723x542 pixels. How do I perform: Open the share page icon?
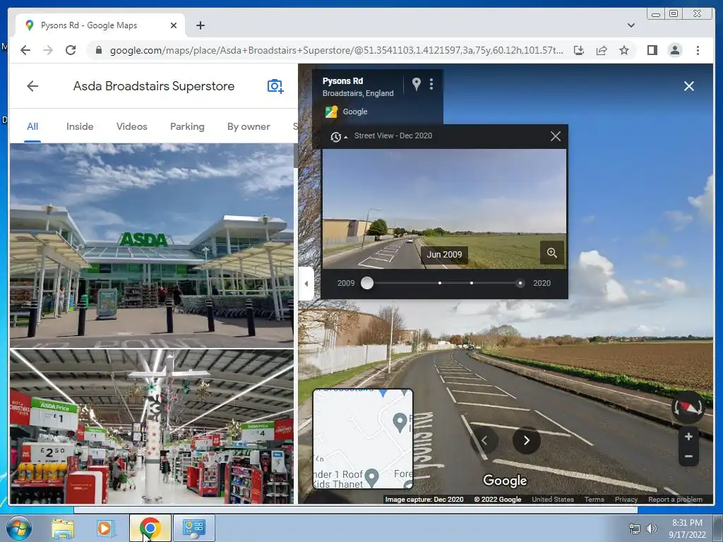(x=602, y=50)
